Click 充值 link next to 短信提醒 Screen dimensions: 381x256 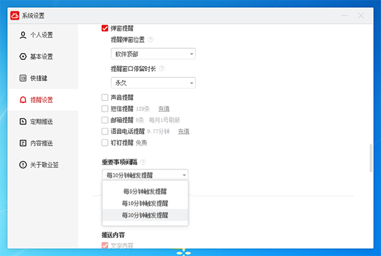164,109
